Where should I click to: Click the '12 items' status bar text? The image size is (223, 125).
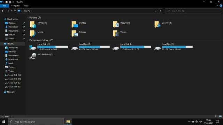click(x=6, y=117)
